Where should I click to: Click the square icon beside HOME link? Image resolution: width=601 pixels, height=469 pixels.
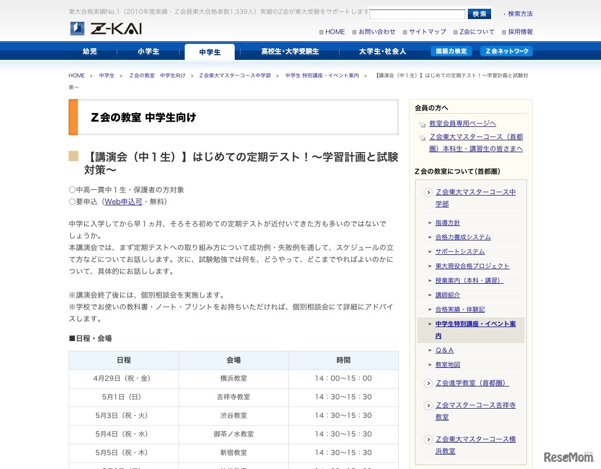(x=321, y=31)
